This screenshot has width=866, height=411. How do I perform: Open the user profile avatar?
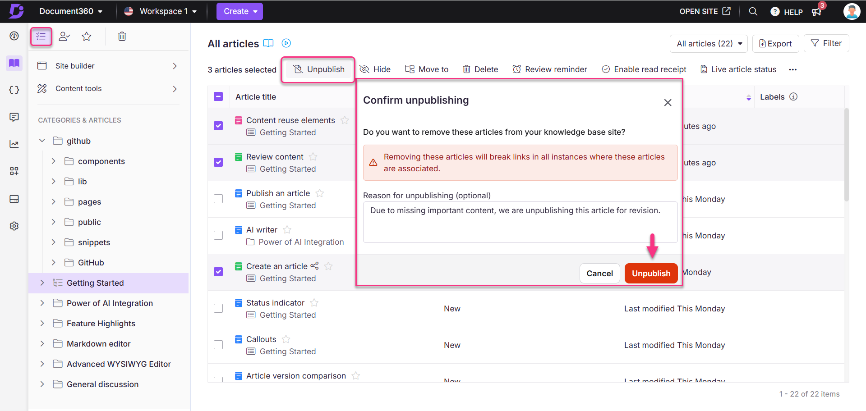pos(852,11)
